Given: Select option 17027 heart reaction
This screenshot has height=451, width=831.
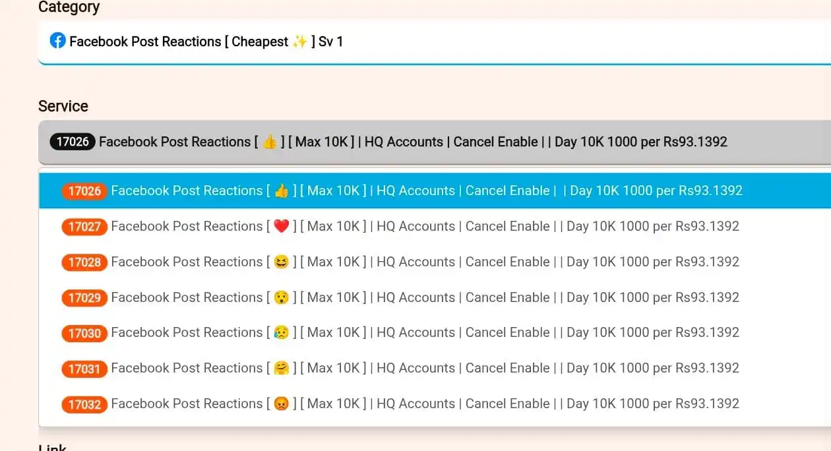Looking at the screenshot, I should point(435,226).
